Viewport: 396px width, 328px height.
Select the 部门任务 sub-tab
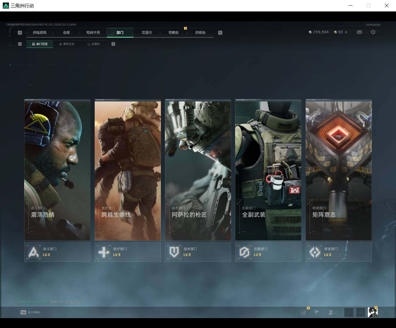click(40, 44)
